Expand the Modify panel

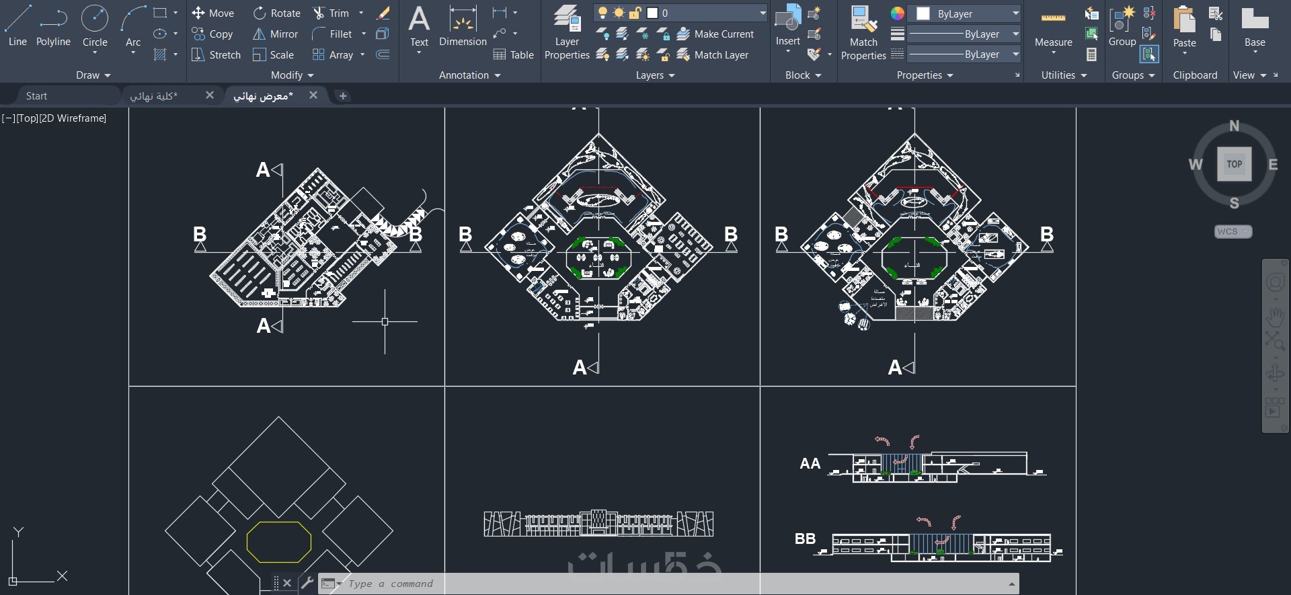point(292,75)
